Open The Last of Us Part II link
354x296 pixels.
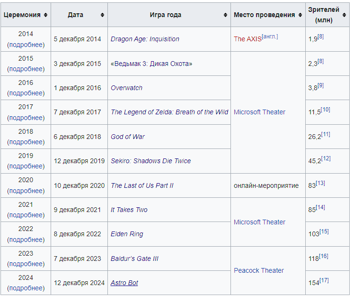coord(142,185)
